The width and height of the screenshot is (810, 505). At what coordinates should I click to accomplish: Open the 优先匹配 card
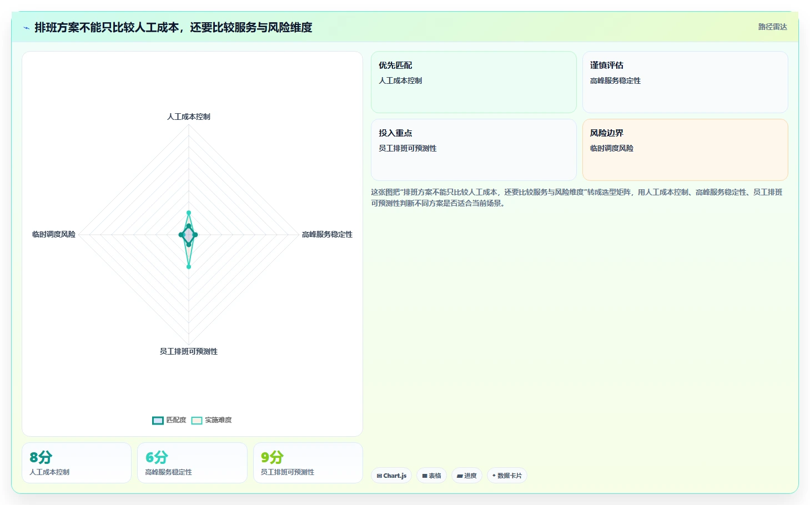click(x=474, y=82)
